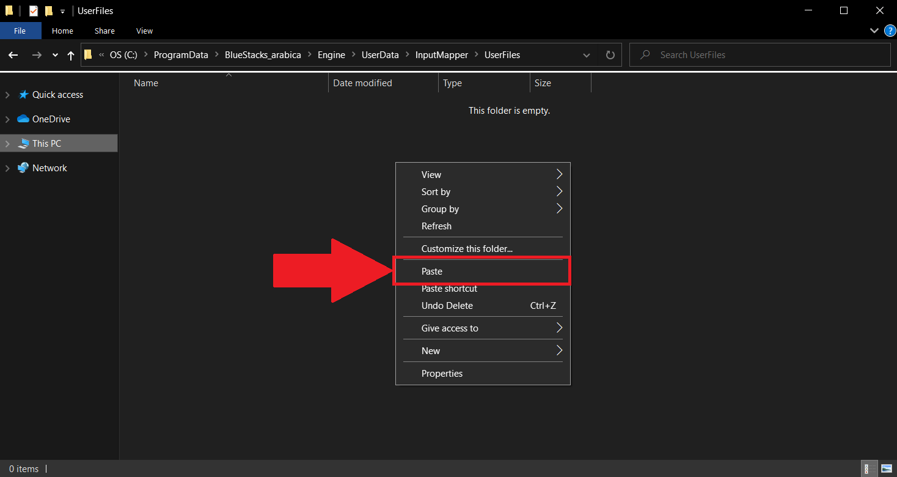Open the View ribbon tab
Screen dimensions: 897x477
point(144,31)
